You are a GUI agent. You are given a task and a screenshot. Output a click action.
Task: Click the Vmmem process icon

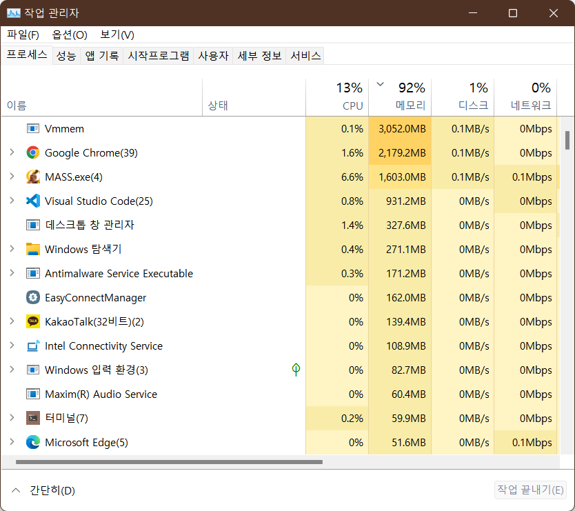click(33, 129)
